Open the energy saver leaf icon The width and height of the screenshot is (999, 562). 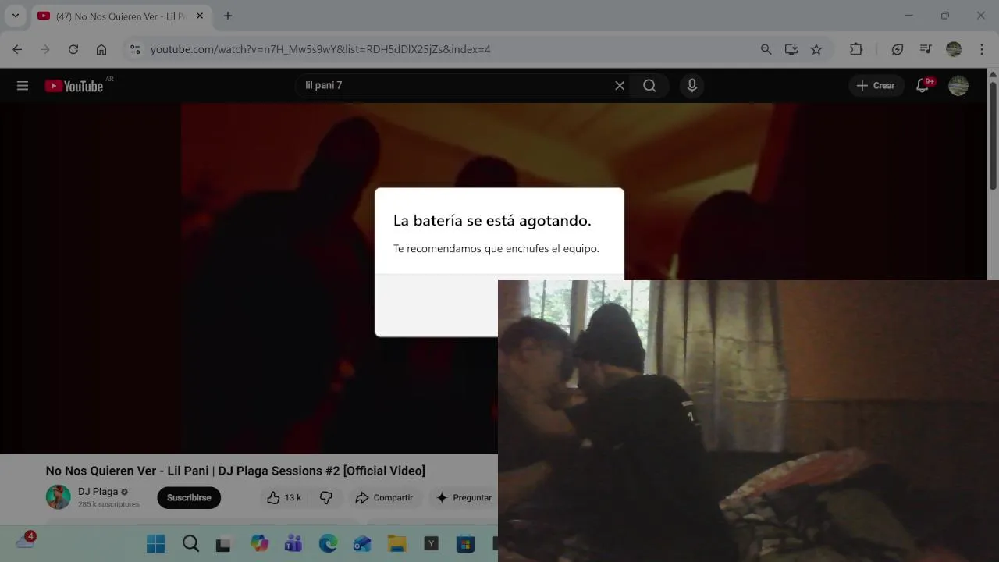(898, 49)
